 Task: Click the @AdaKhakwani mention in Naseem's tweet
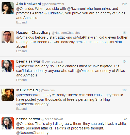tap(86, 37)
